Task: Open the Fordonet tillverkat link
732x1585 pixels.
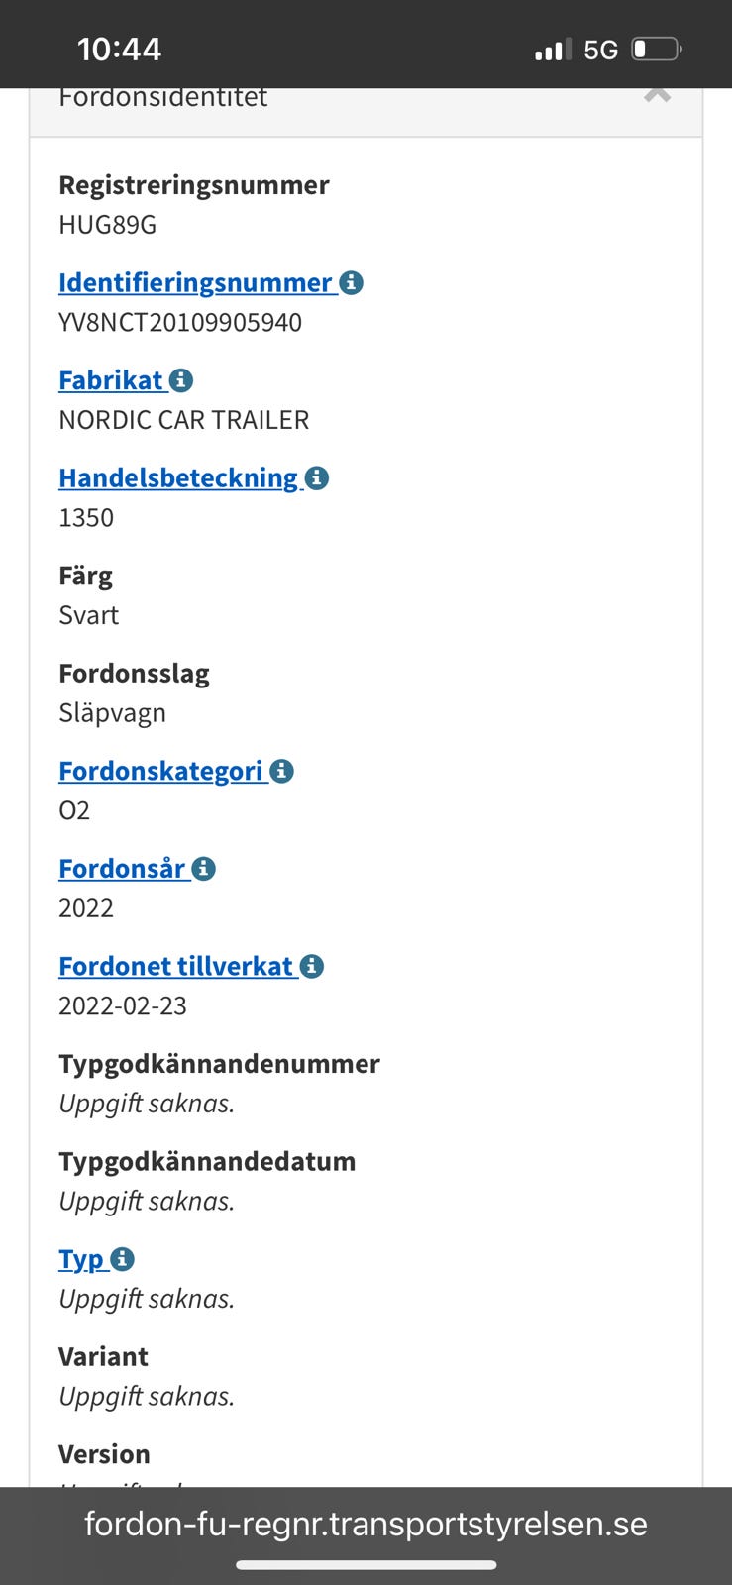Action: coord(173,965)
